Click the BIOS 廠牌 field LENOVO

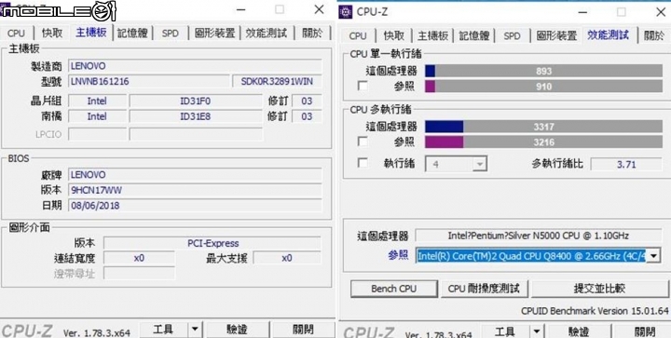(195, 174)
